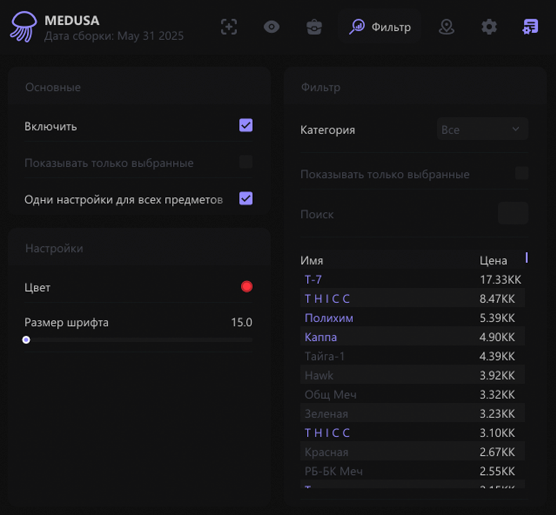Click the Medusa jellyfish logo
Screen dimensions: 556x515
(x=23, y=27)
